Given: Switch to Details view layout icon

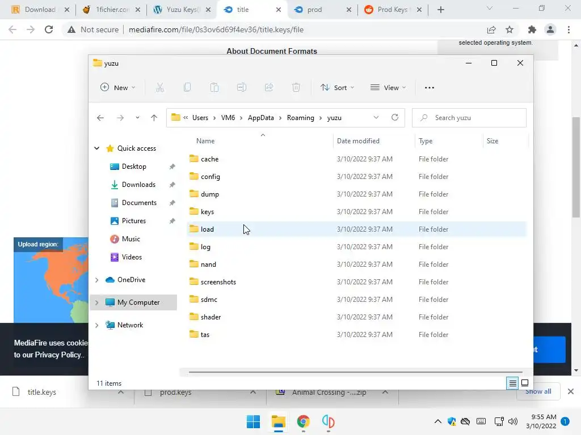Looking at the screenshot, I should click(x=512, y=383).
